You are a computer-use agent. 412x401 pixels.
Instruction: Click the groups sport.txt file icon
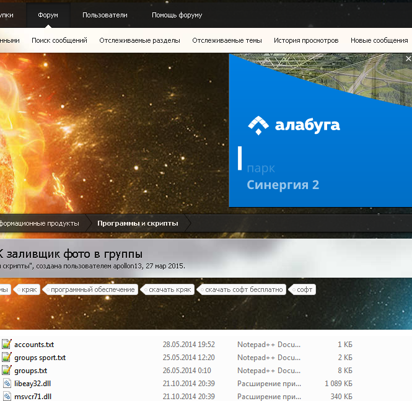click(6, 358)
